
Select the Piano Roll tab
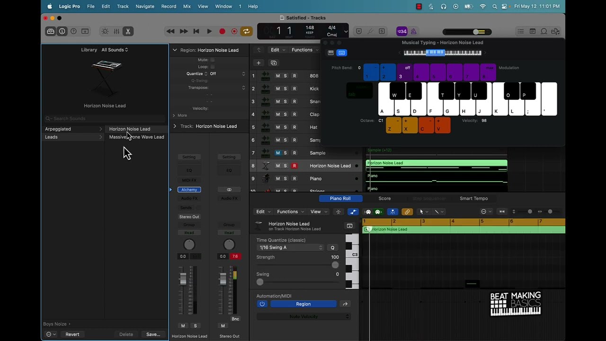[x=340, y=198]
